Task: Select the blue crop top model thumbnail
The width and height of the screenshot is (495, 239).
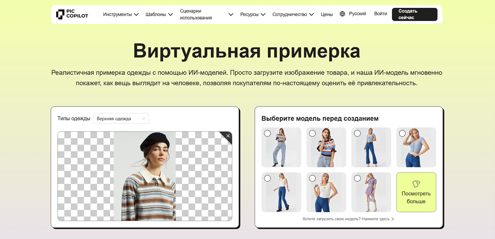Action: pos(416,147)
